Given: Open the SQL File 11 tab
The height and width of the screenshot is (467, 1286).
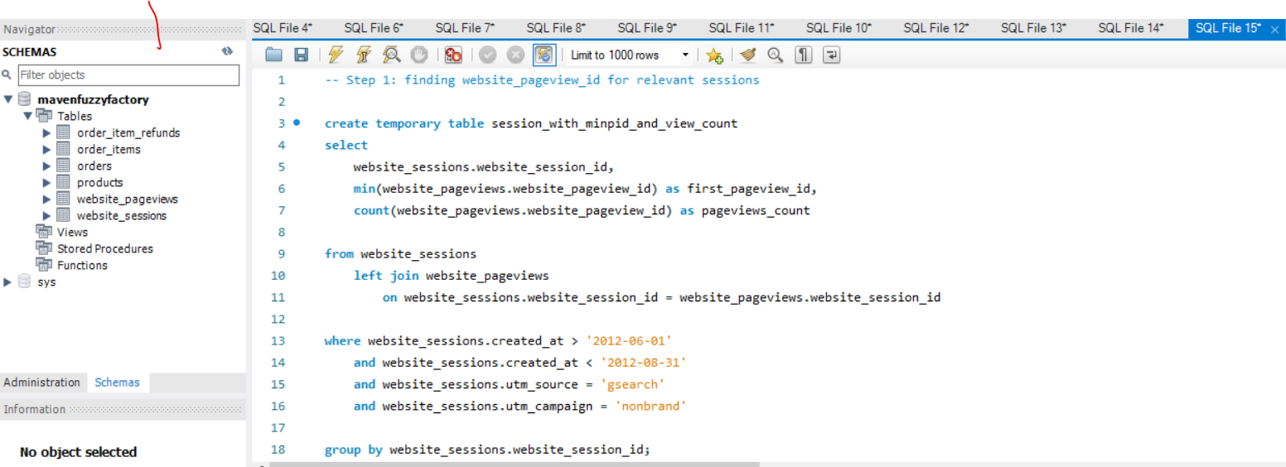Looking at the screenshot, I should point(742,28).
